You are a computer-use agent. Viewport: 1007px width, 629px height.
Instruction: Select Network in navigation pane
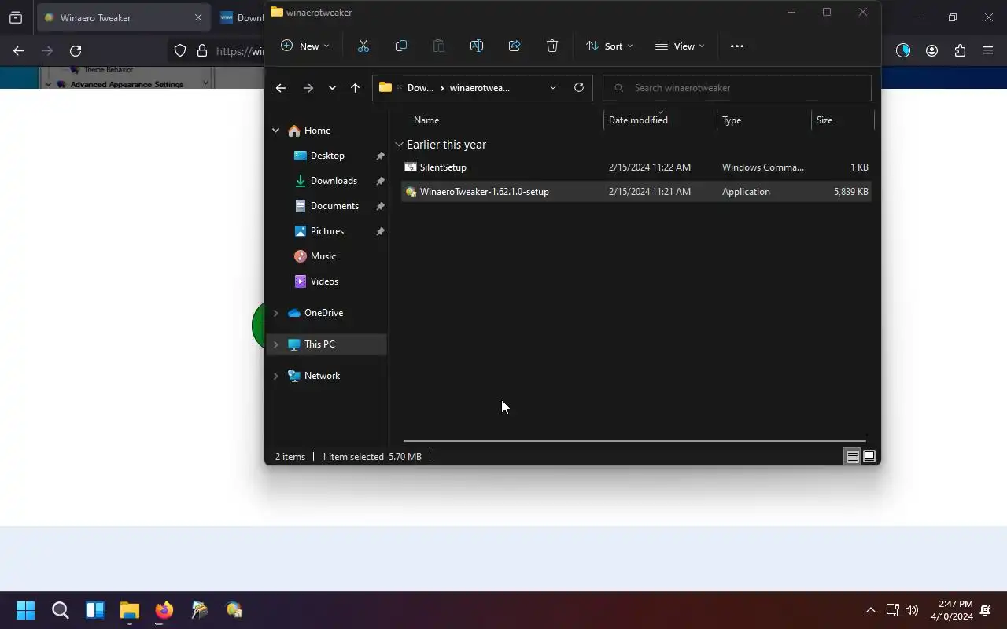tap(323, 376)
